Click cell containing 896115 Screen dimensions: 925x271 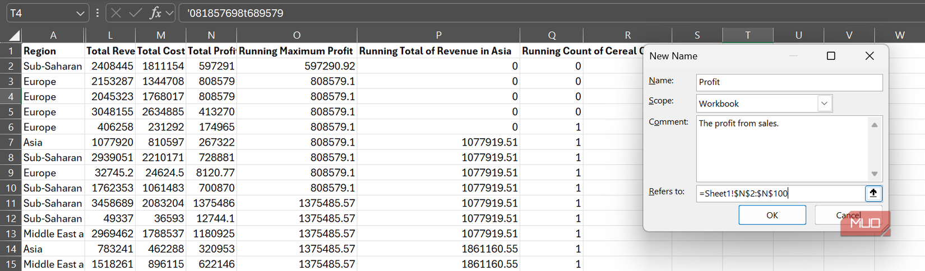(161, 264)
